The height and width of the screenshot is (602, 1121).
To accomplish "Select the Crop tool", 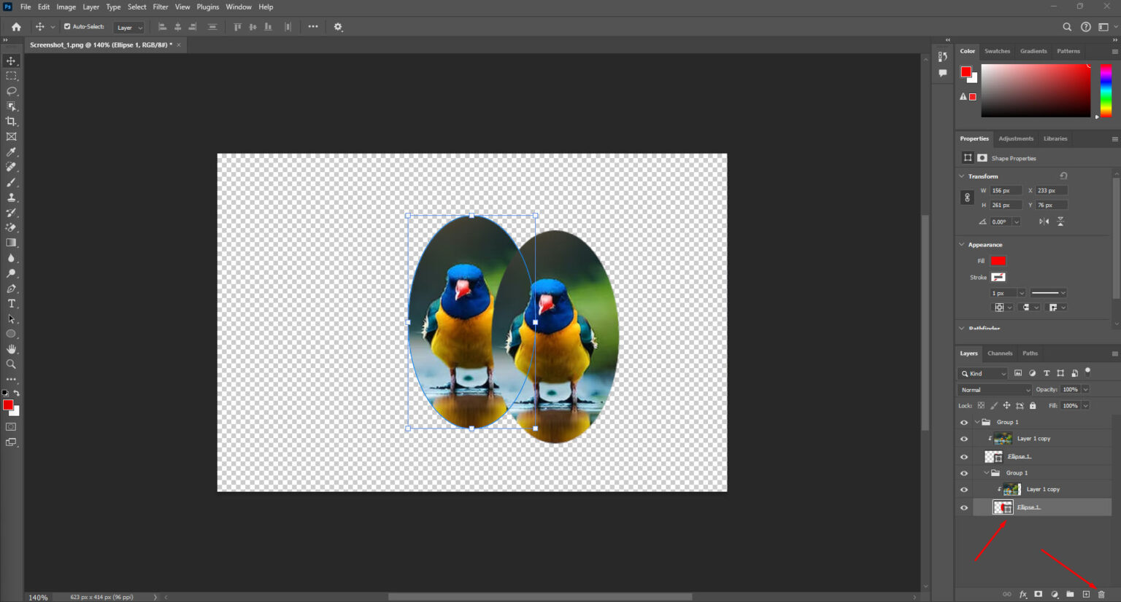I will [x=11, y=121].
